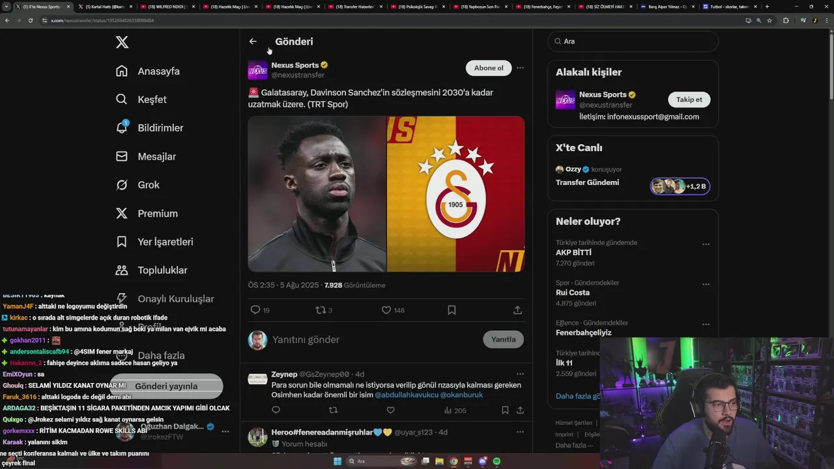The width and height of the screenshot is (834, 469).
Task: Bookmark the Nexus Sports post
Action: (x=452, y=310)
